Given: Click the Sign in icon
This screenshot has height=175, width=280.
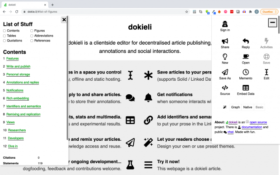Looking at the screenshot, I should (225, 24).
